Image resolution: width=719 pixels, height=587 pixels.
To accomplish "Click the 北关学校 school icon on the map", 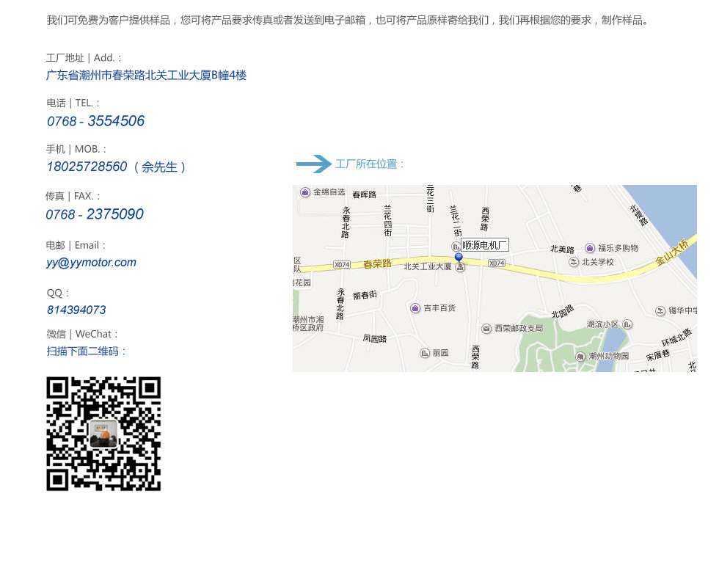I will coord(573,262).
